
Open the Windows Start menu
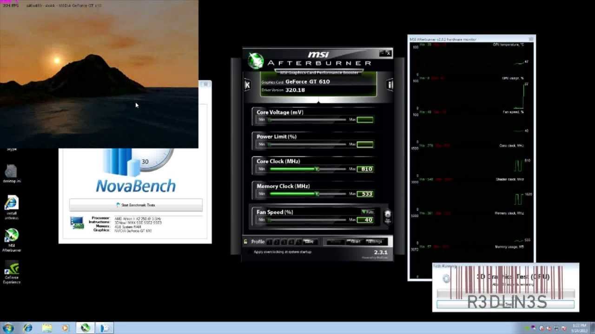point(8,328)
